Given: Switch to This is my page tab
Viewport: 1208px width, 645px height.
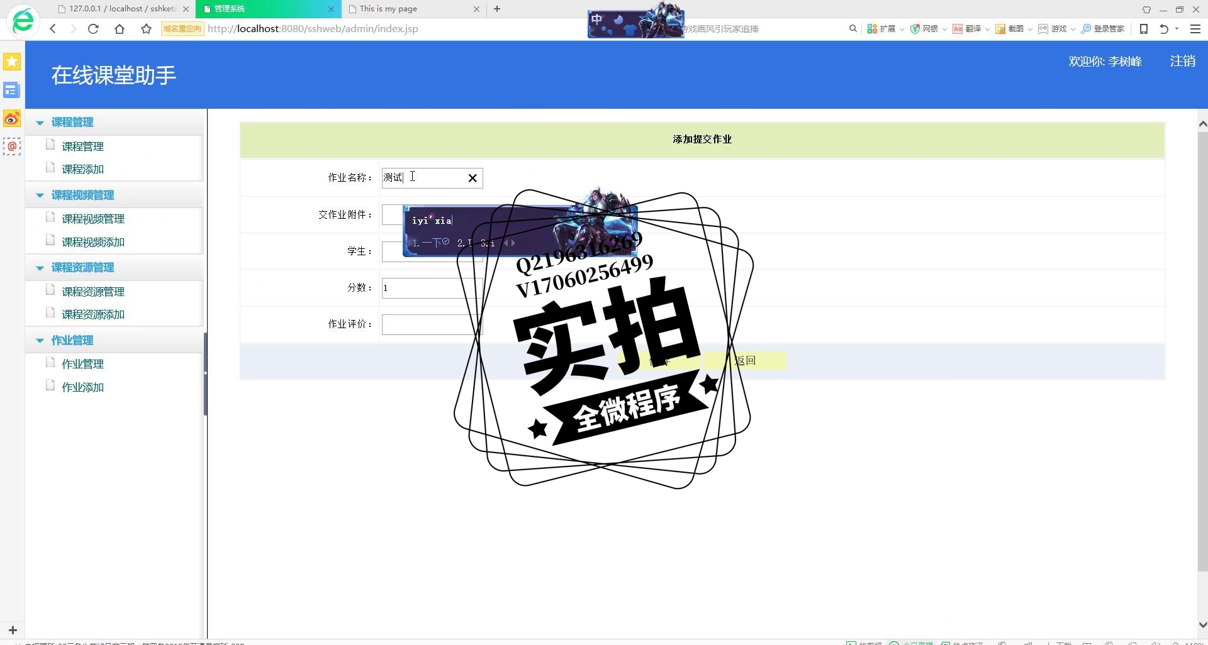Looking at the screenshot, I should pos(413,9).
